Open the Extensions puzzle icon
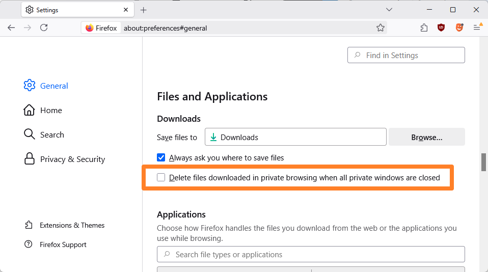 click(424, 28)
